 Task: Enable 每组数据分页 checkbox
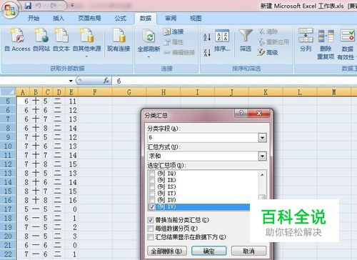[x=151, y=229]
